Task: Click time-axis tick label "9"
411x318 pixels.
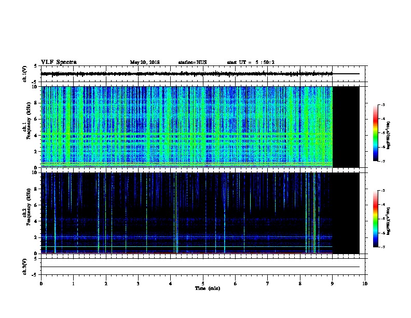Action: (332, 284)
